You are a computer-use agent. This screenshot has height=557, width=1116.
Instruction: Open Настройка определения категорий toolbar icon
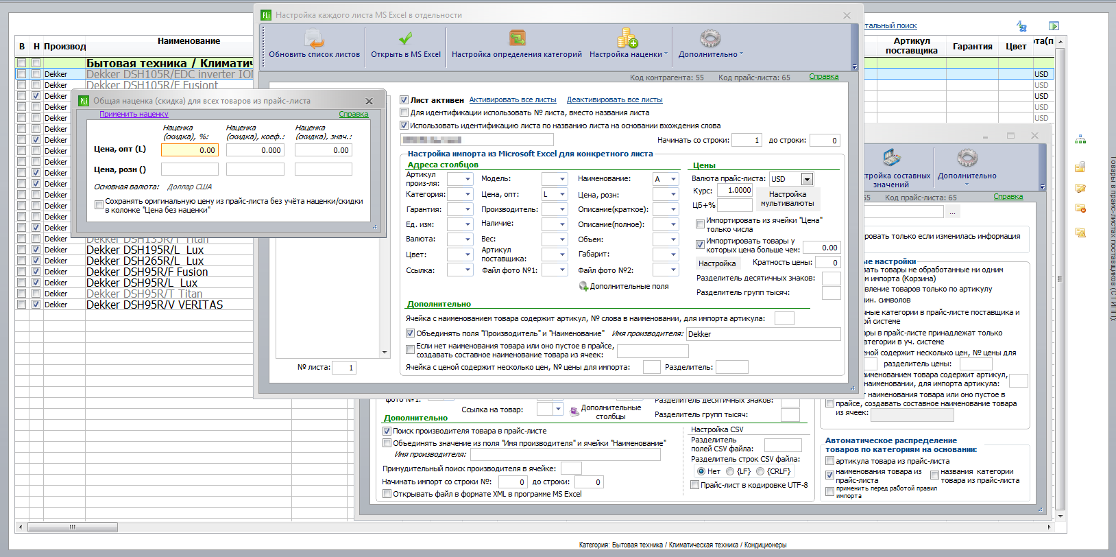(517, 38)
